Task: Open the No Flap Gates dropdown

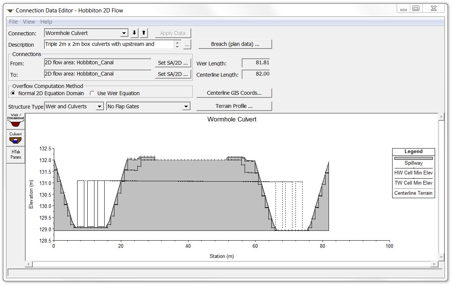Action: pos(186,107)
